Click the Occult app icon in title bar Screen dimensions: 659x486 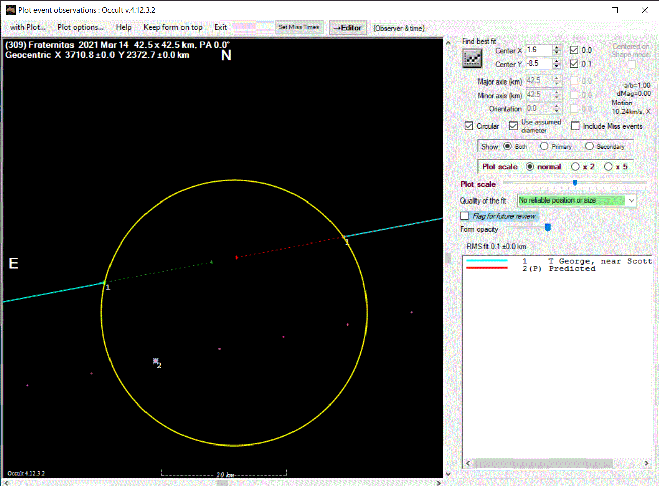click(10, 10)
